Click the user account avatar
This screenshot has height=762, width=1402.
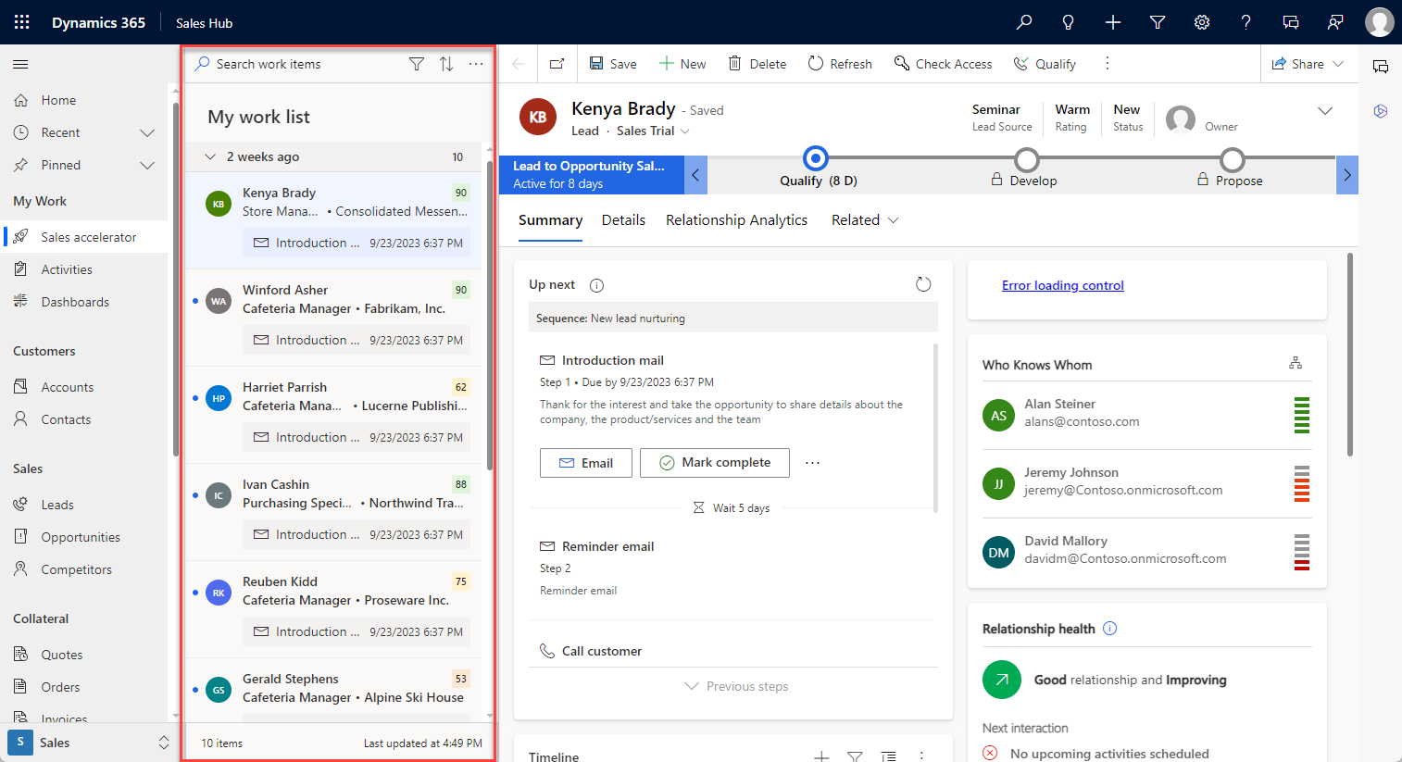(1379, 22)
